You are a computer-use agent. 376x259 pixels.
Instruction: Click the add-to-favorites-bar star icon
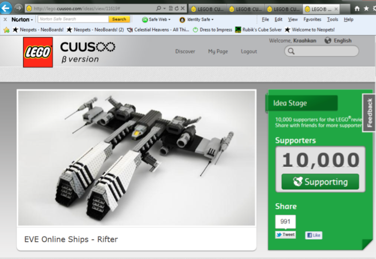pos(6,30)
